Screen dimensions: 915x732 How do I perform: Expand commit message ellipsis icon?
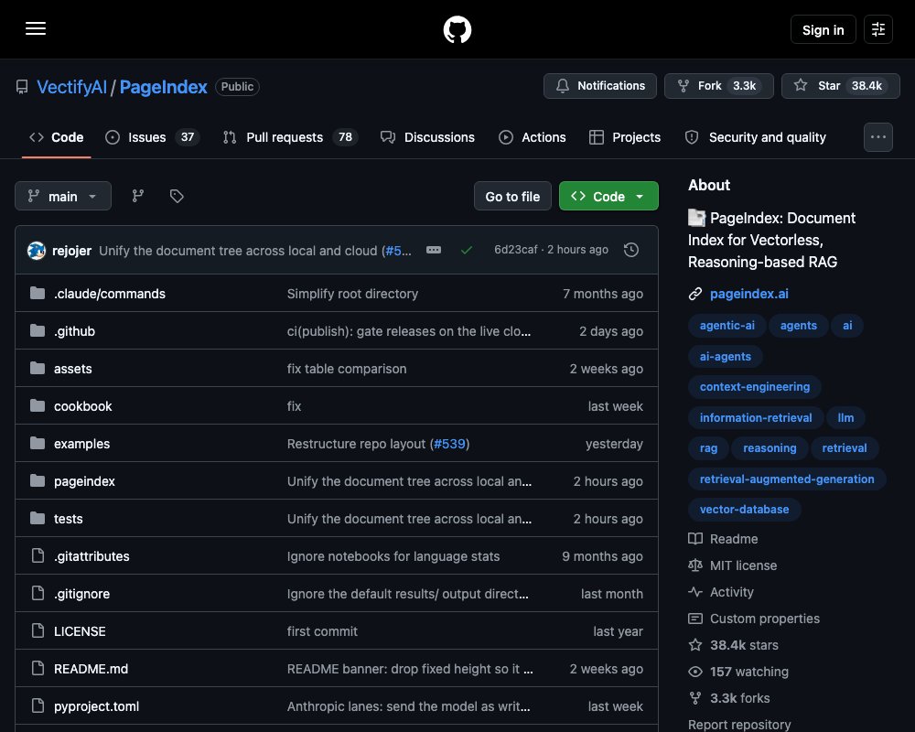434,250
